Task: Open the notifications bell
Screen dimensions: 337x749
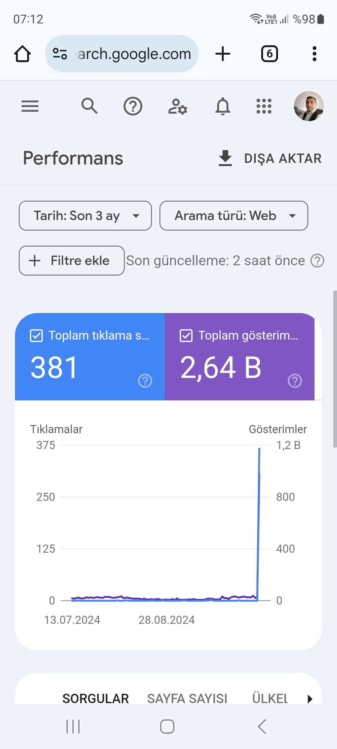Action: (223, 106)
